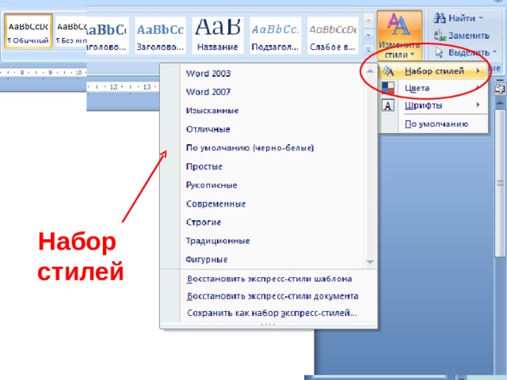
Task: Click the Шрифты letter A icon
Action: coord(388,105)
